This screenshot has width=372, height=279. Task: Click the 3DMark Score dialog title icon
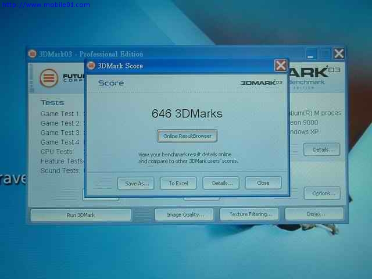91,65
